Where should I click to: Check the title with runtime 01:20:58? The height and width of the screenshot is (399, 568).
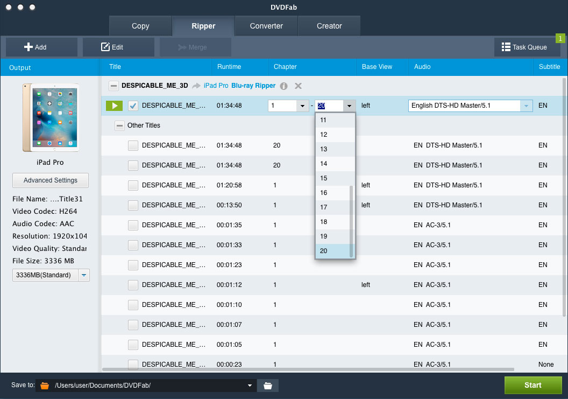coord(133,185)
